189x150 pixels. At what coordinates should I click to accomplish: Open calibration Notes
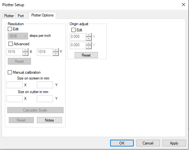(49, 120)
